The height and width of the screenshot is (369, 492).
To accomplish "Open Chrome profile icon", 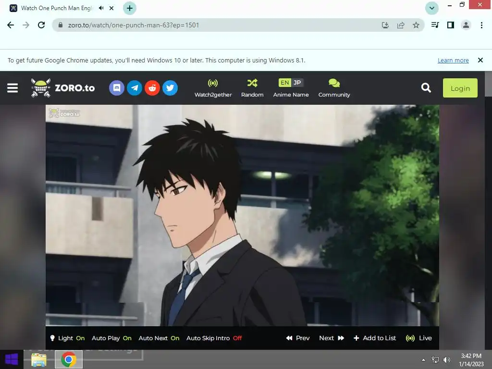I will 466,25.
